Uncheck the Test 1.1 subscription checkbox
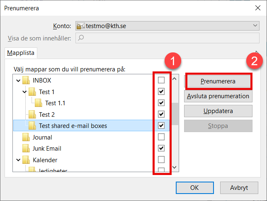Viewport: 267px width, 201px height. pos(161,103)
